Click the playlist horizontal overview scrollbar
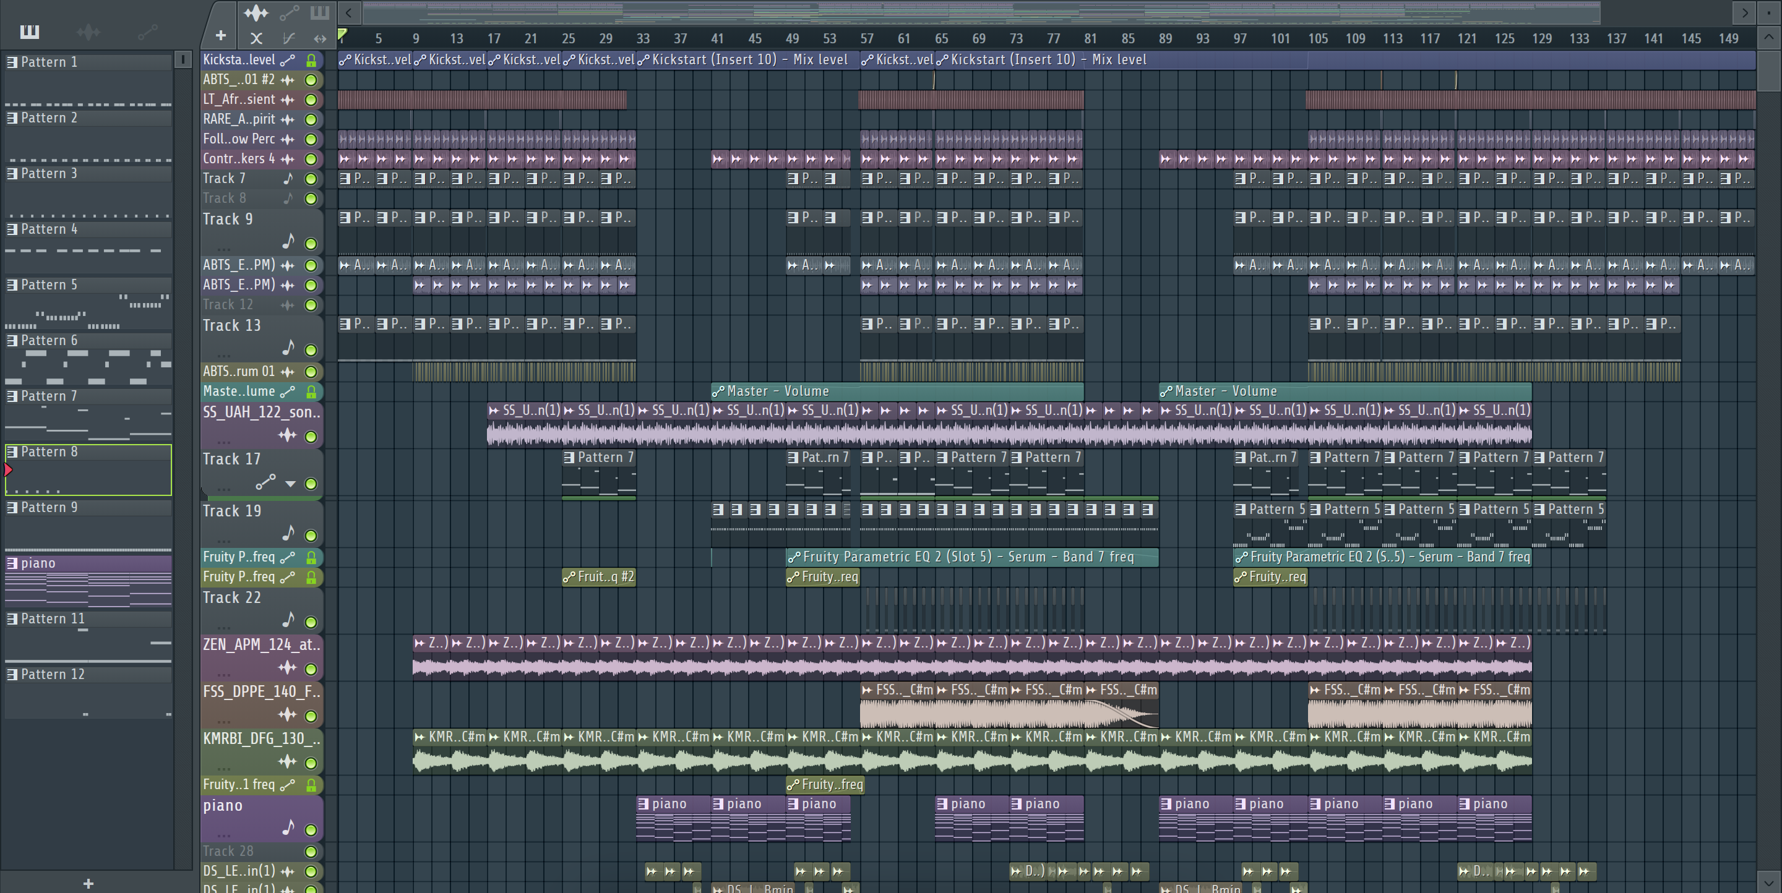The image size is (1782, 893). click(981, 12)
